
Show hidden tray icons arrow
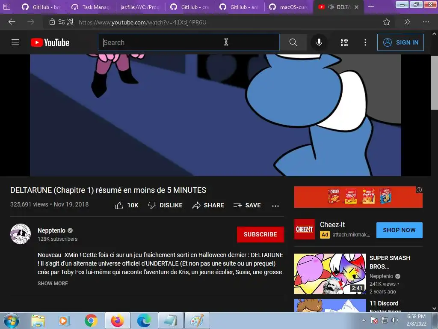coord(364,320)
